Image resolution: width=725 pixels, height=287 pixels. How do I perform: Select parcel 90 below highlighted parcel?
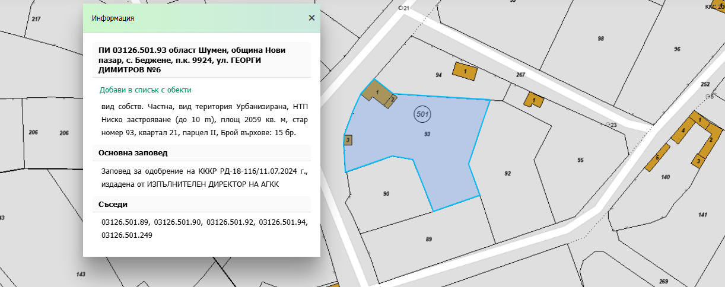[x=386, y=194]
